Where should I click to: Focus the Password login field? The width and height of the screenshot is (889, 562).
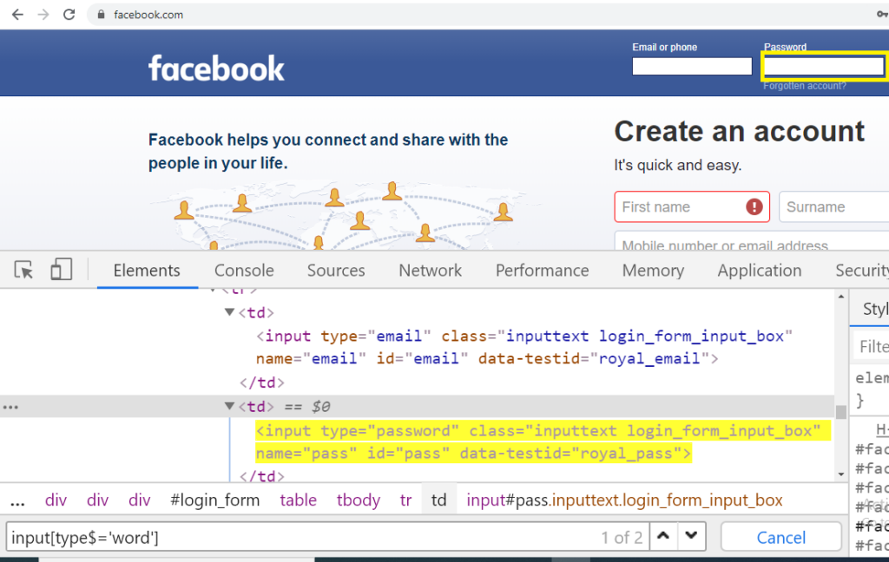824,66
